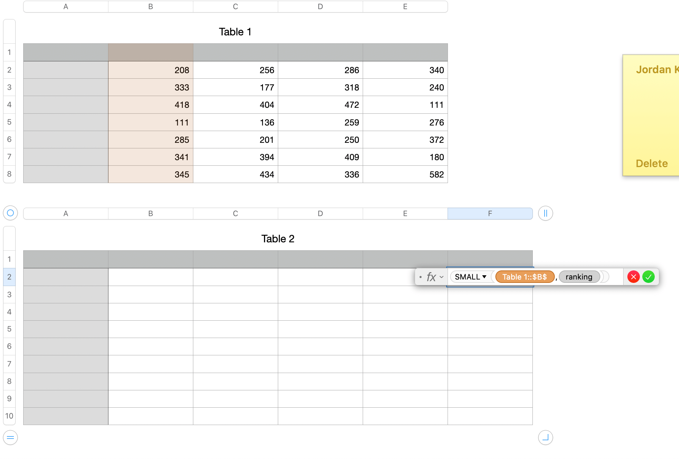Open the SMALL function dropdown arrow
The height and width of the screenshot is (459, 679).
tap(485, 277)
